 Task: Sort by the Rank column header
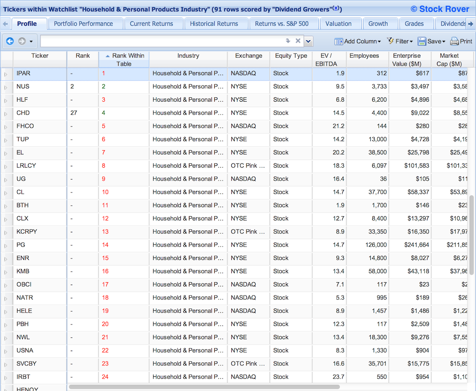click(x=82, y=59)
